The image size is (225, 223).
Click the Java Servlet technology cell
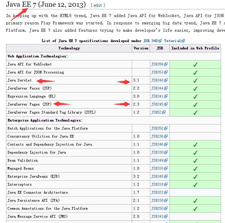coord(69,80)
